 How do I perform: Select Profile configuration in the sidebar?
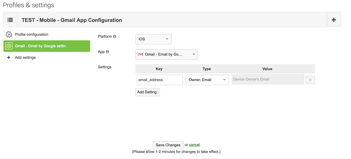31,35
